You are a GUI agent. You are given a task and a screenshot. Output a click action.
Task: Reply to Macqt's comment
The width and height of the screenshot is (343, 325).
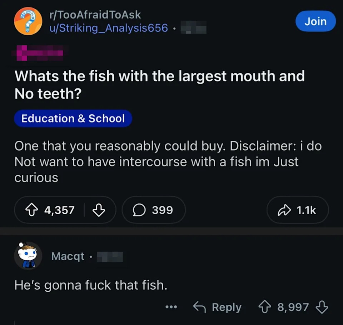(x=218, y=307)
